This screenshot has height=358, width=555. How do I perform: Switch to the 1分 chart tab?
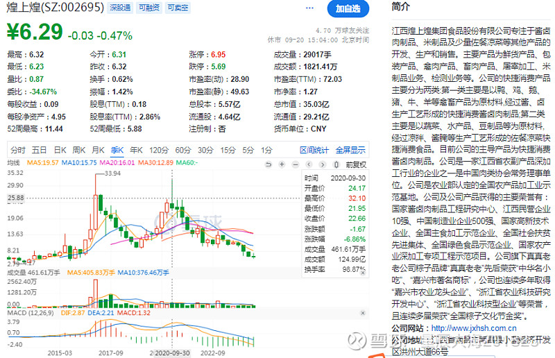266,150
